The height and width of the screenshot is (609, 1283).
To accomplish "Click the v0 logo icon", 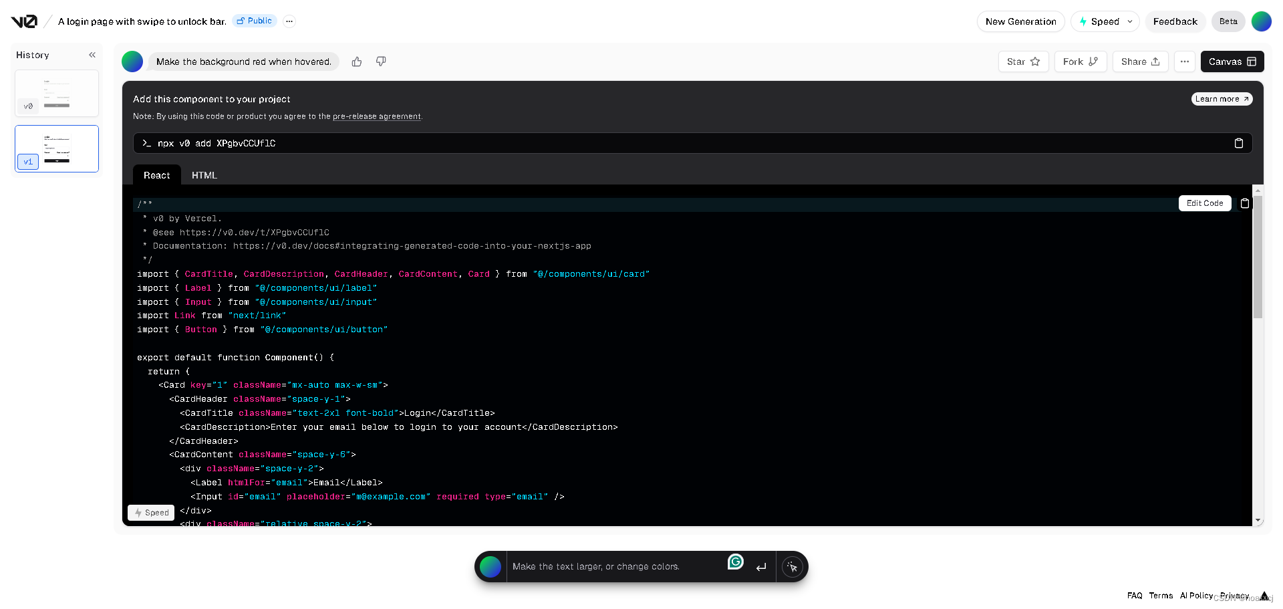I will (x=24, y=21).
